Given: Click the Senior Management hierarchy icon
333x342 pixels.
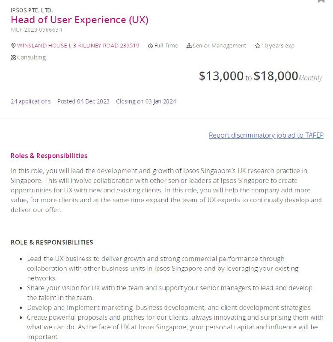Looking at the screenshot, I should tap(189, 46).
